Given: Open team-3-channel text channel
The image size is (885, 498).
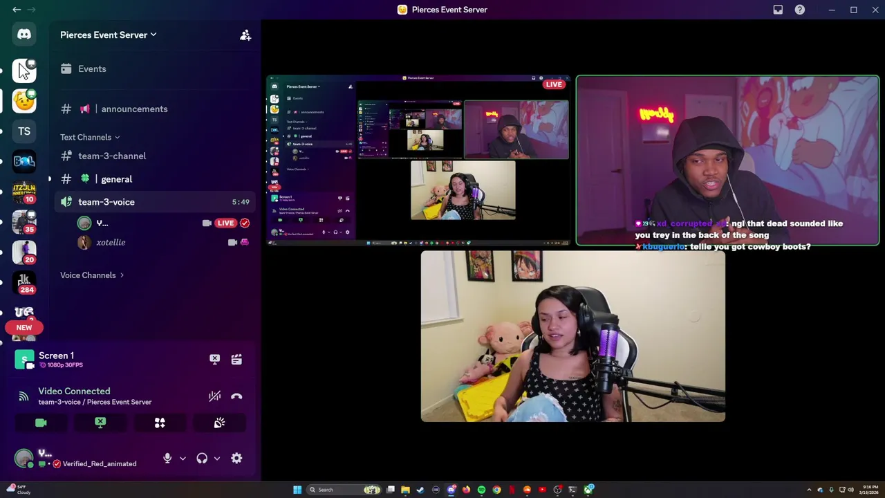Looking at the screenshot, I should pos(153,156).
